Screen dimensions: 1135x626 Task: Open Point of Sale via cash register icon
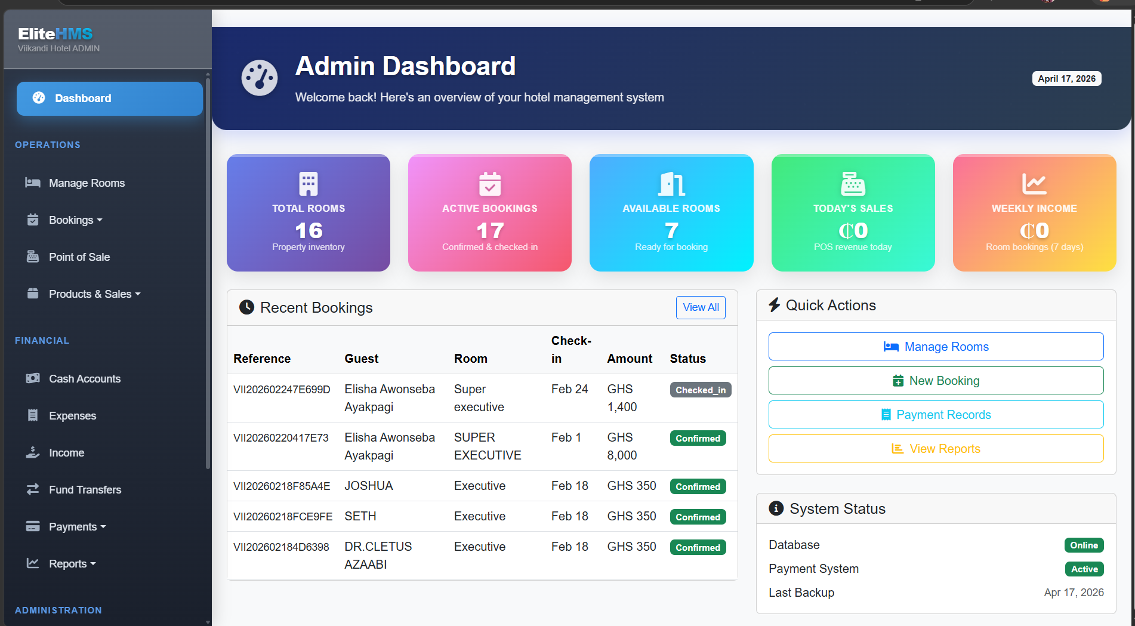pos(33,257)
